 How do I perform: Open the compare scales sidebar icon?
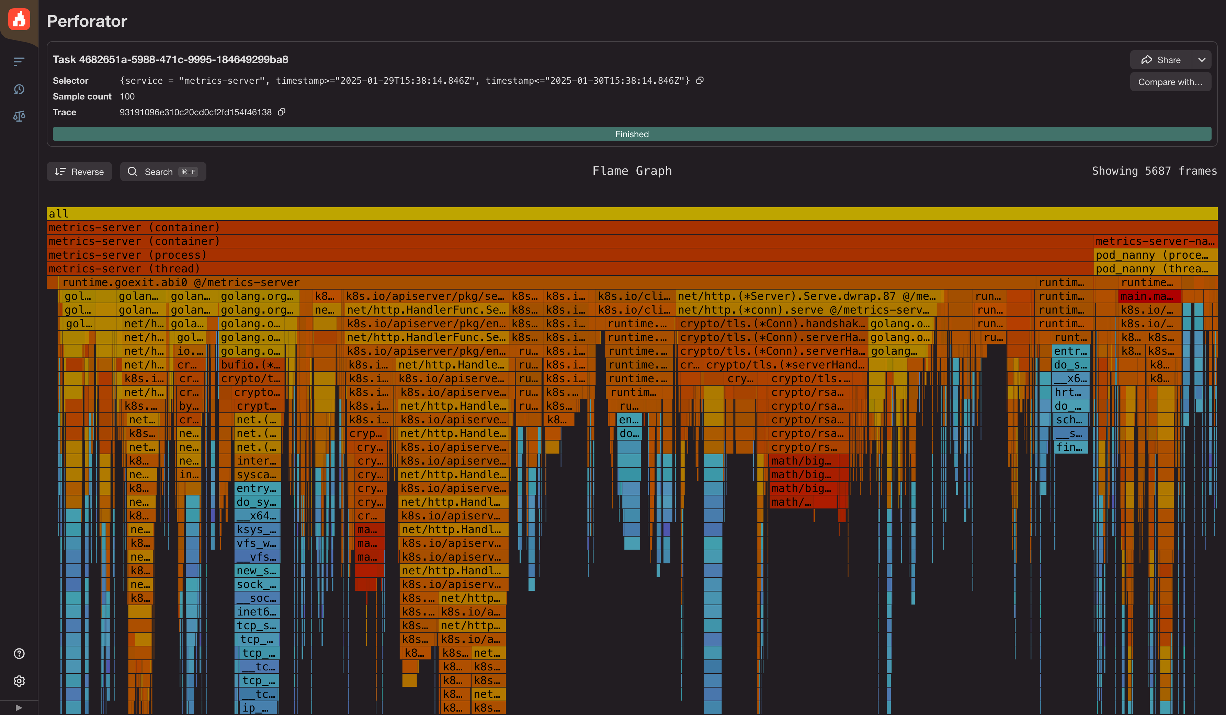coord(19,116)
